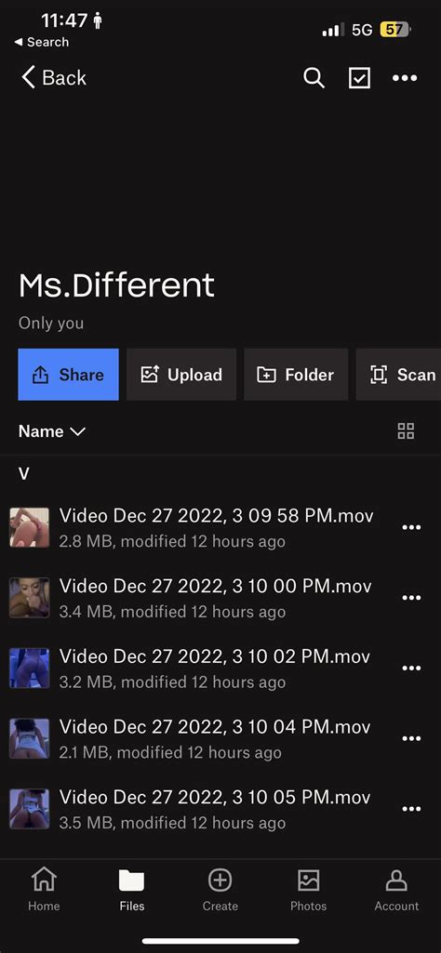Open the Name sort dropdown
441x953 pixels.
(52, 431)
